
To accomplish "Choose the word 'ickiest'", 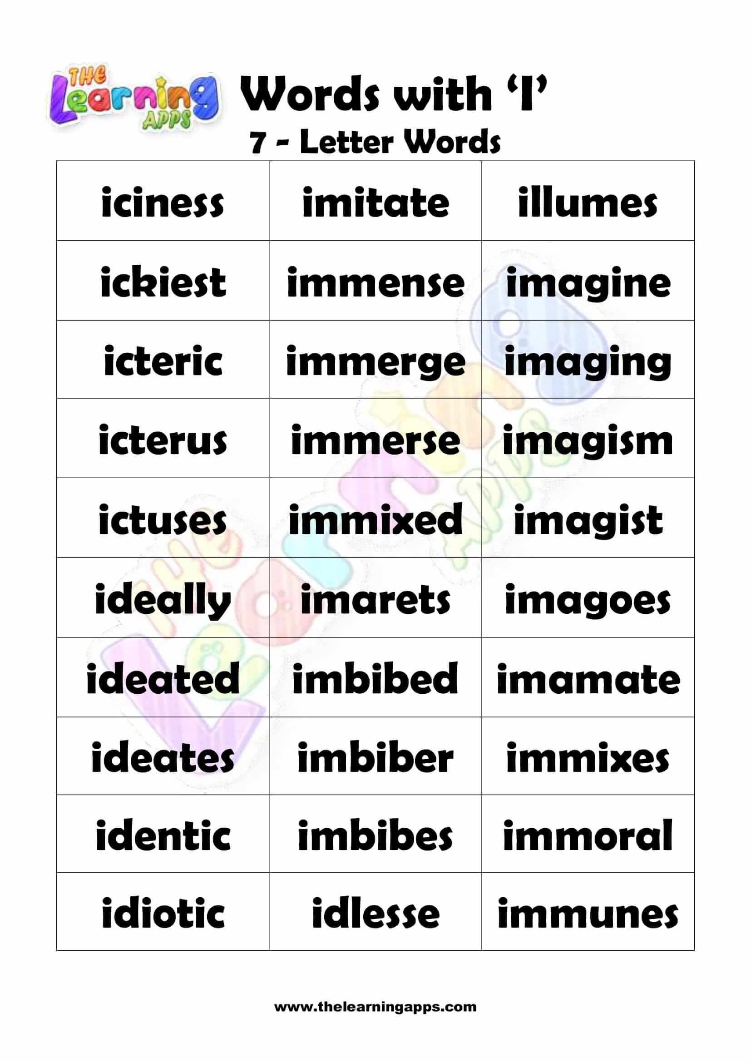I will pyautogui.click(x=162, y=282).
